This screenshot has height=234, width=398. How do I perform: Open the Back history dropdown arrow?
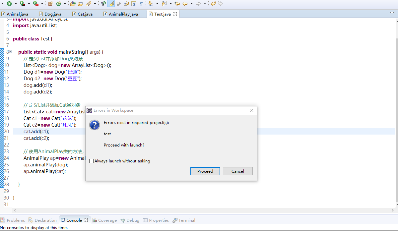[191, 4]
